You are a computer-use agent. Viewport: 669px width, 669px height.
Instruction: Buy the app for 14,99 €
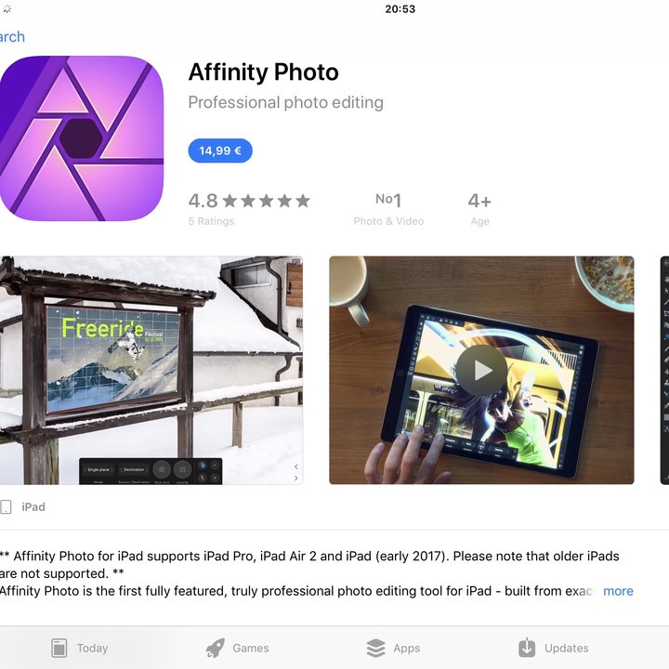[220, 151]
